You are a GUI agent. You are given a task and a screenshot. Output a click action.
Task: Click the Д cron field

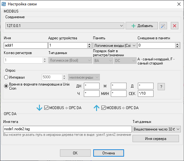pyautogui.click(x=146, y=86)
